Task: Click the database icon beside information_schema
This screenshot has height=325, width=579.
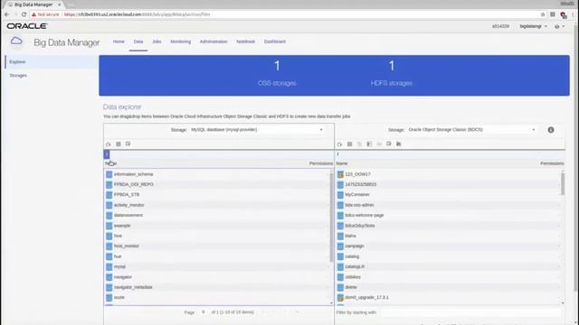Action: tap(109, 174)
